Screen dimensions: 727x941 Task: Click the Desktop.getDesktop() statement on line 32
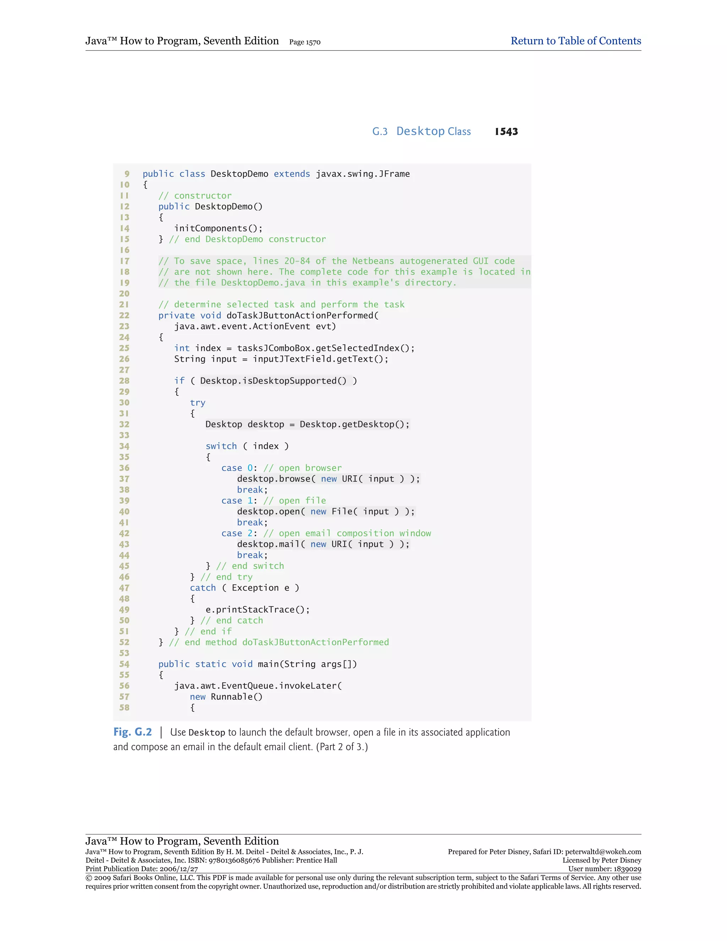(x=307, y=424)
